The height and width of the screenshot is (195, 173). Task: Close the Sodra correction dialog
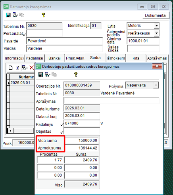tap(157, 66)
